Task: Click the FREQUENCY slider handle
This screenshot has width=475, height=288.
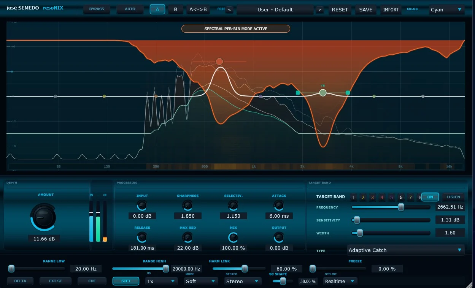Action: 401,207
